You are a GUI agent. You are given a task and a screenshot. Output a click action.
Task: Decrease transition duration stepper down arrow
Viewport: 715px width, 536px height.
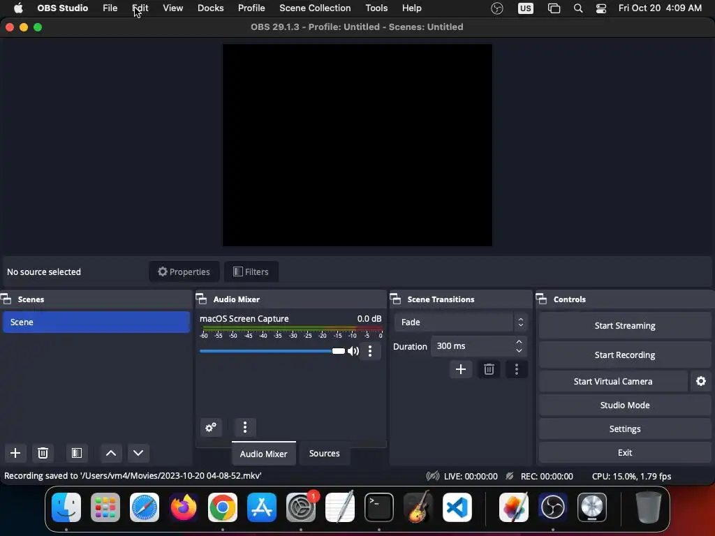pyautogui.click(x=519, y=350)
